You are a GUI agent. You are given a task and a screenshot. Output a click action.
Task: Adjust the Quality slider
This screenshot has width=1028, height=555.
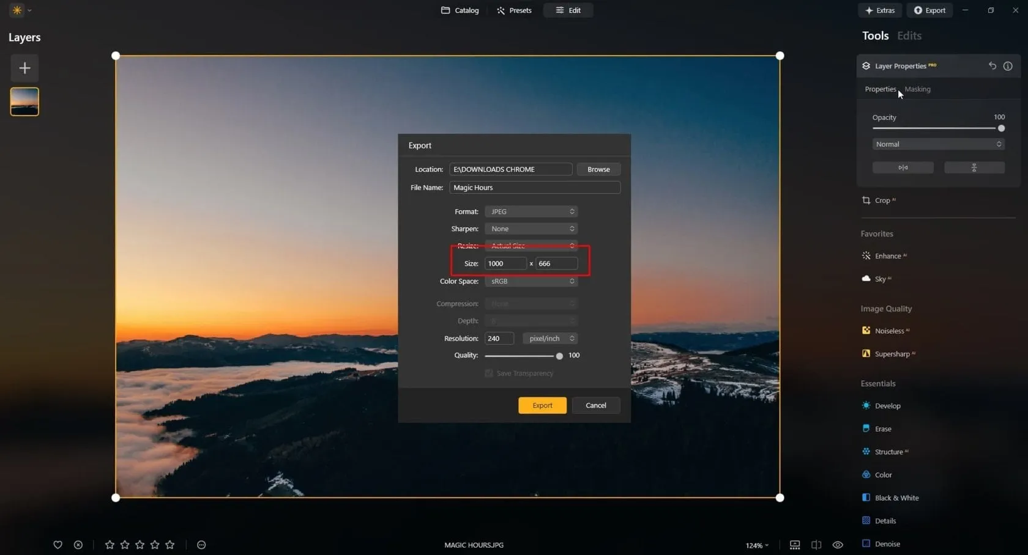(558, 355)
